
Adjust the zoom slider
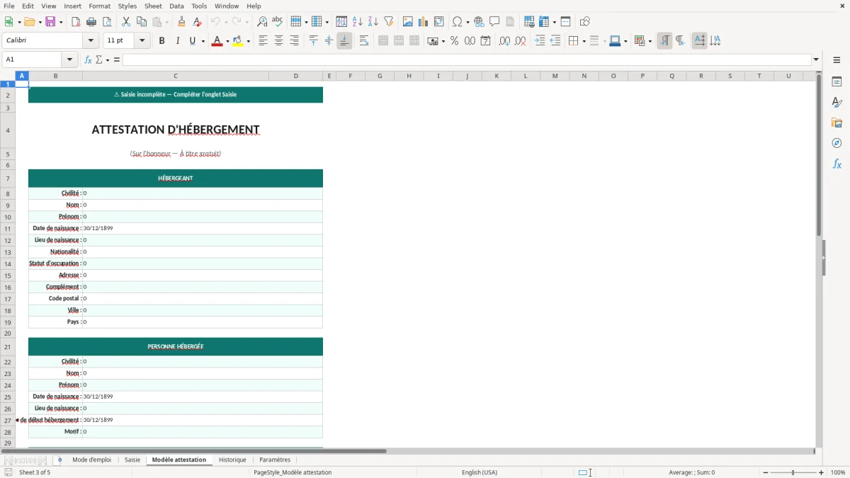(793, 472)
